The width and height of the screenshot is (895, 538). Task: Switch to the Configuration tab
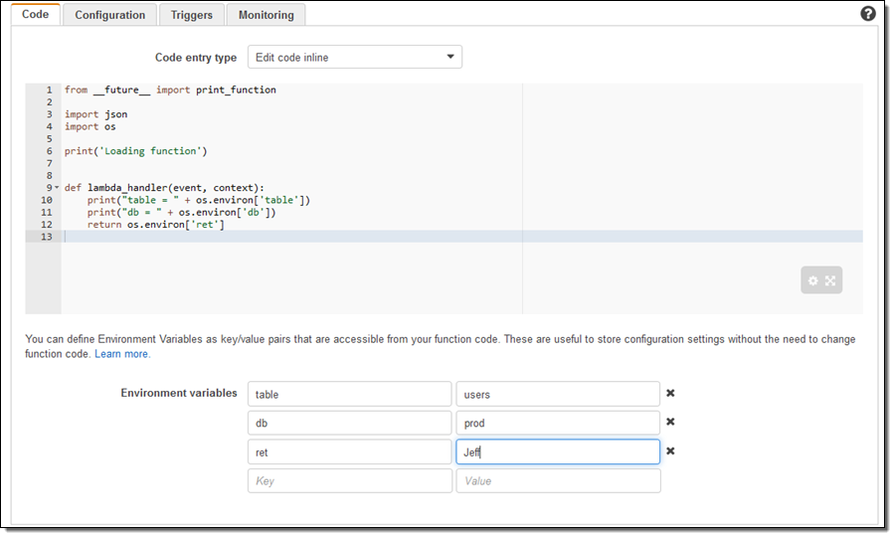click(110, 15)
